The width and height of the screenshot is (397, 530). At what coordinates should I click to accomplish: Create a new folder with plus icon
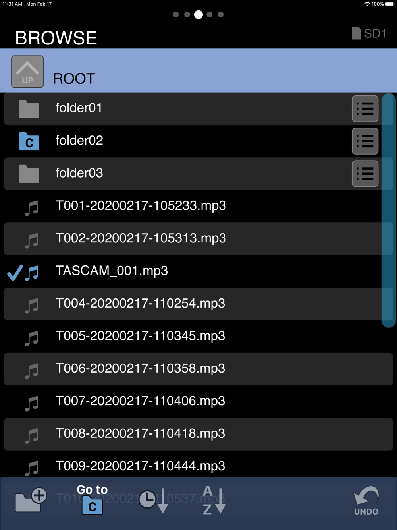31,500
